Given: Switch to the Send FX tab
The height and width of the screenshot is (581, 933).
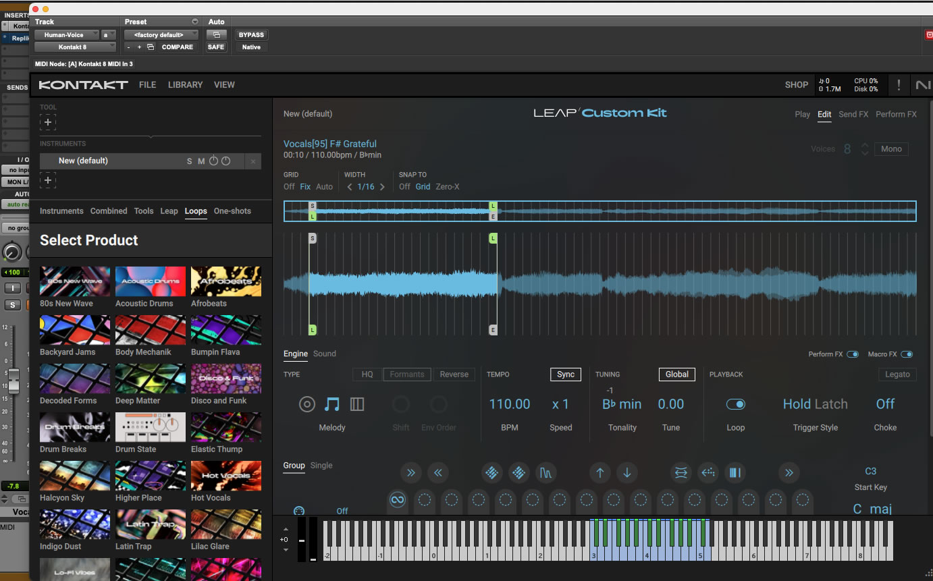Looking at the screenshot, I should point(853,115).
